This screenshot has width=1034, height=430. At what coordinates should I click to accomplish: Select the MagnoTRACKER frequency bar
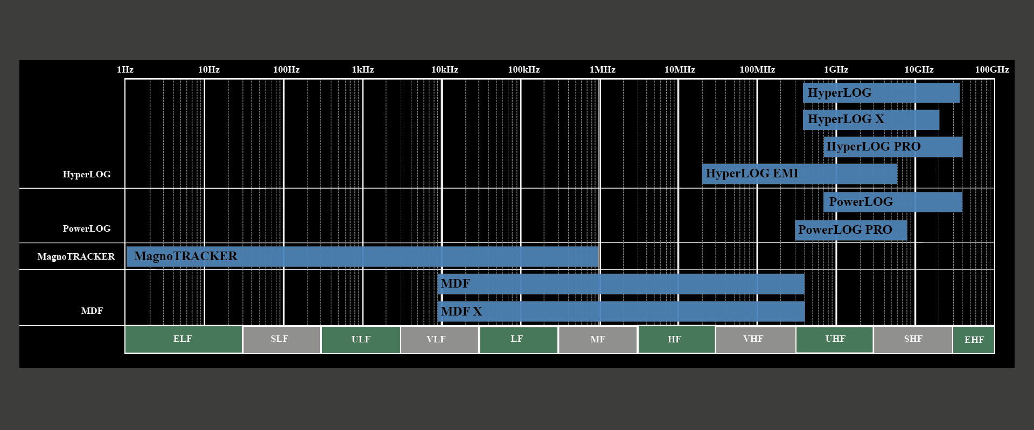point(362,257)
